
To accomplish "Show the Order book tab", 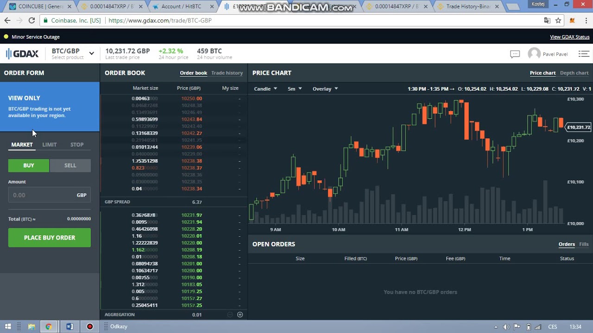I will click(x=193, y=73).
